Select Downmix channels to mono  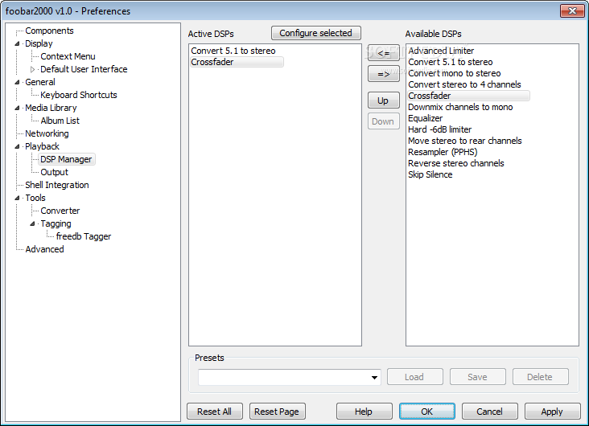click(460, 107)
